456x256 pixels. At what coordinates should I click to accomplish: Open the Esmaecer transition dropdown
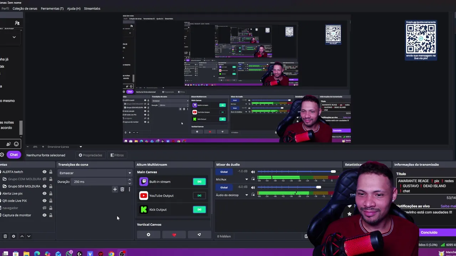click(94, 173)
